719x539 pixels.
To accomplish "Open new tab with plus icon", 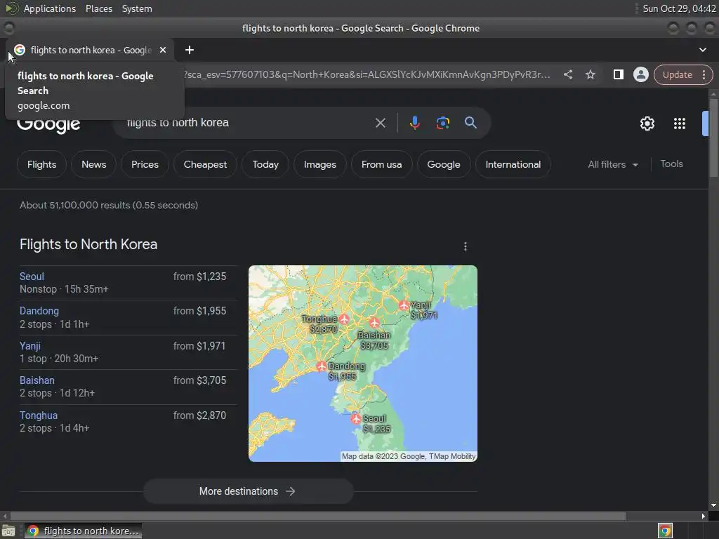I will (x=190, y=50).
